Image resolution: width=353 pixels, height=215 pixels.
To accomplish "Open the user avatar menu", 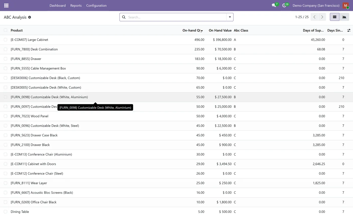I will (x=346, y=5).
